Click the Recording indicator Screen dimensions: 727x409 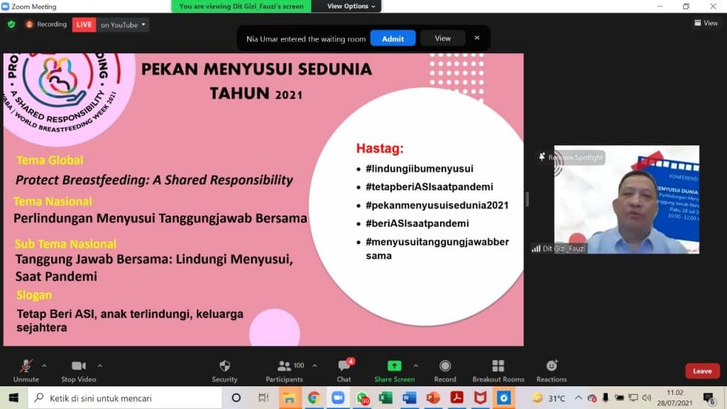pos(46,24)
